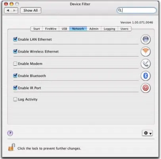Click the Modem phone icon
The width and height of the screenshot is (161, 159).
(146, 64)
